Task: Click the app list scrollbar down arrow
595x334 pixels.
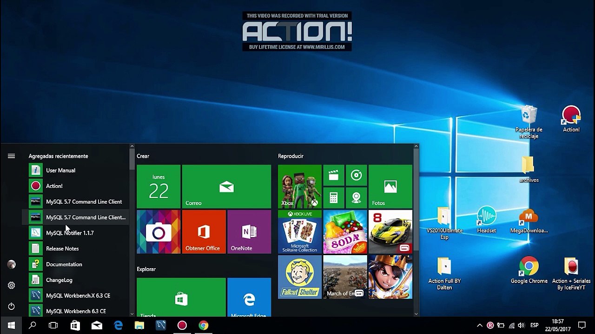Action: [132, 314]
